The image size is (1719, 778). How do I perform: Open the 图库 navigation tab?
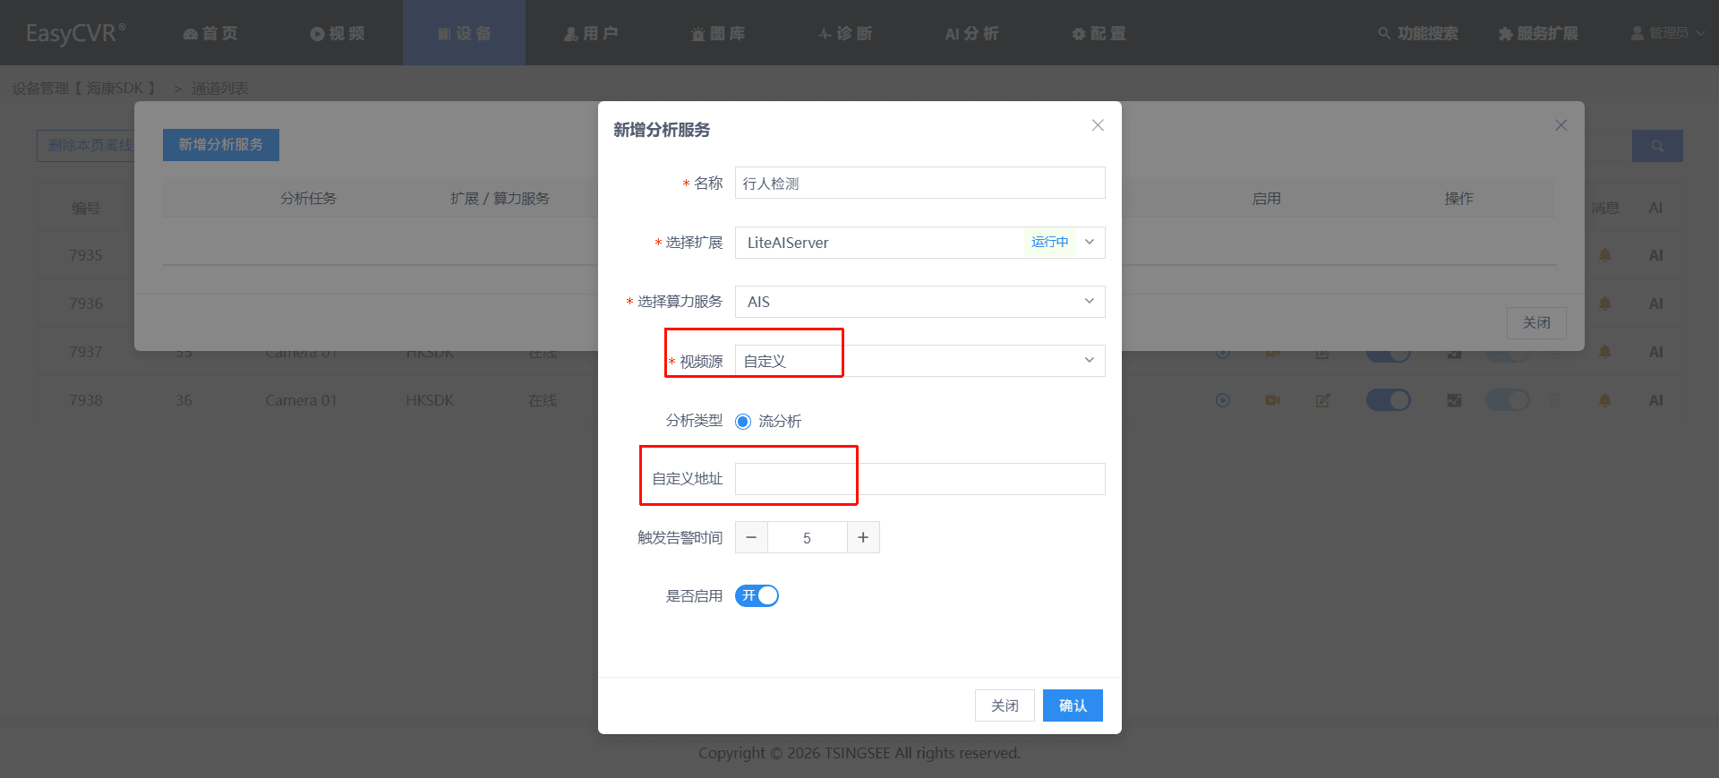point(718,33)
